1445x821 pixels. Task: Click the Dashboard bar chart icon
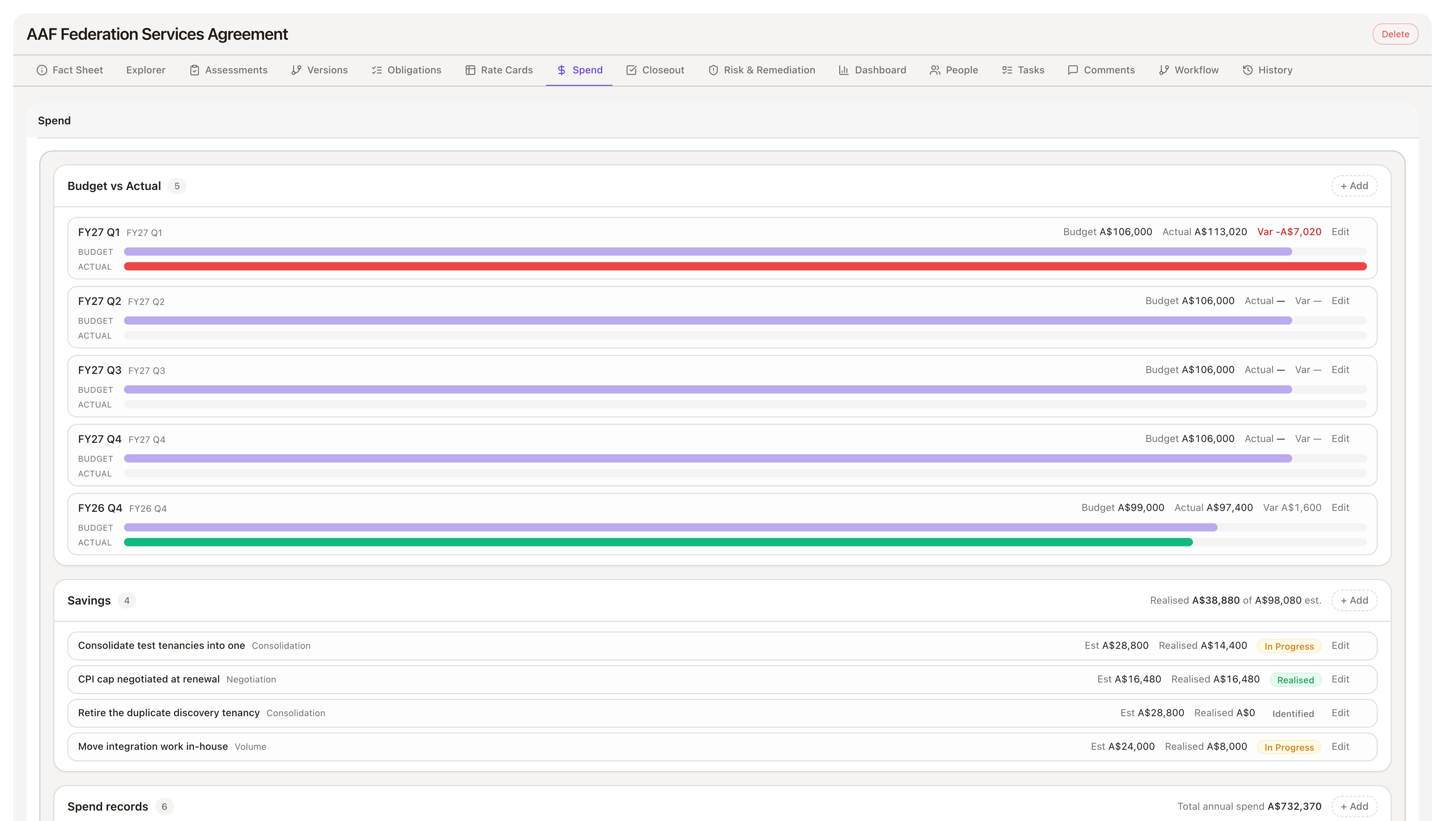[x=844, y=70]
